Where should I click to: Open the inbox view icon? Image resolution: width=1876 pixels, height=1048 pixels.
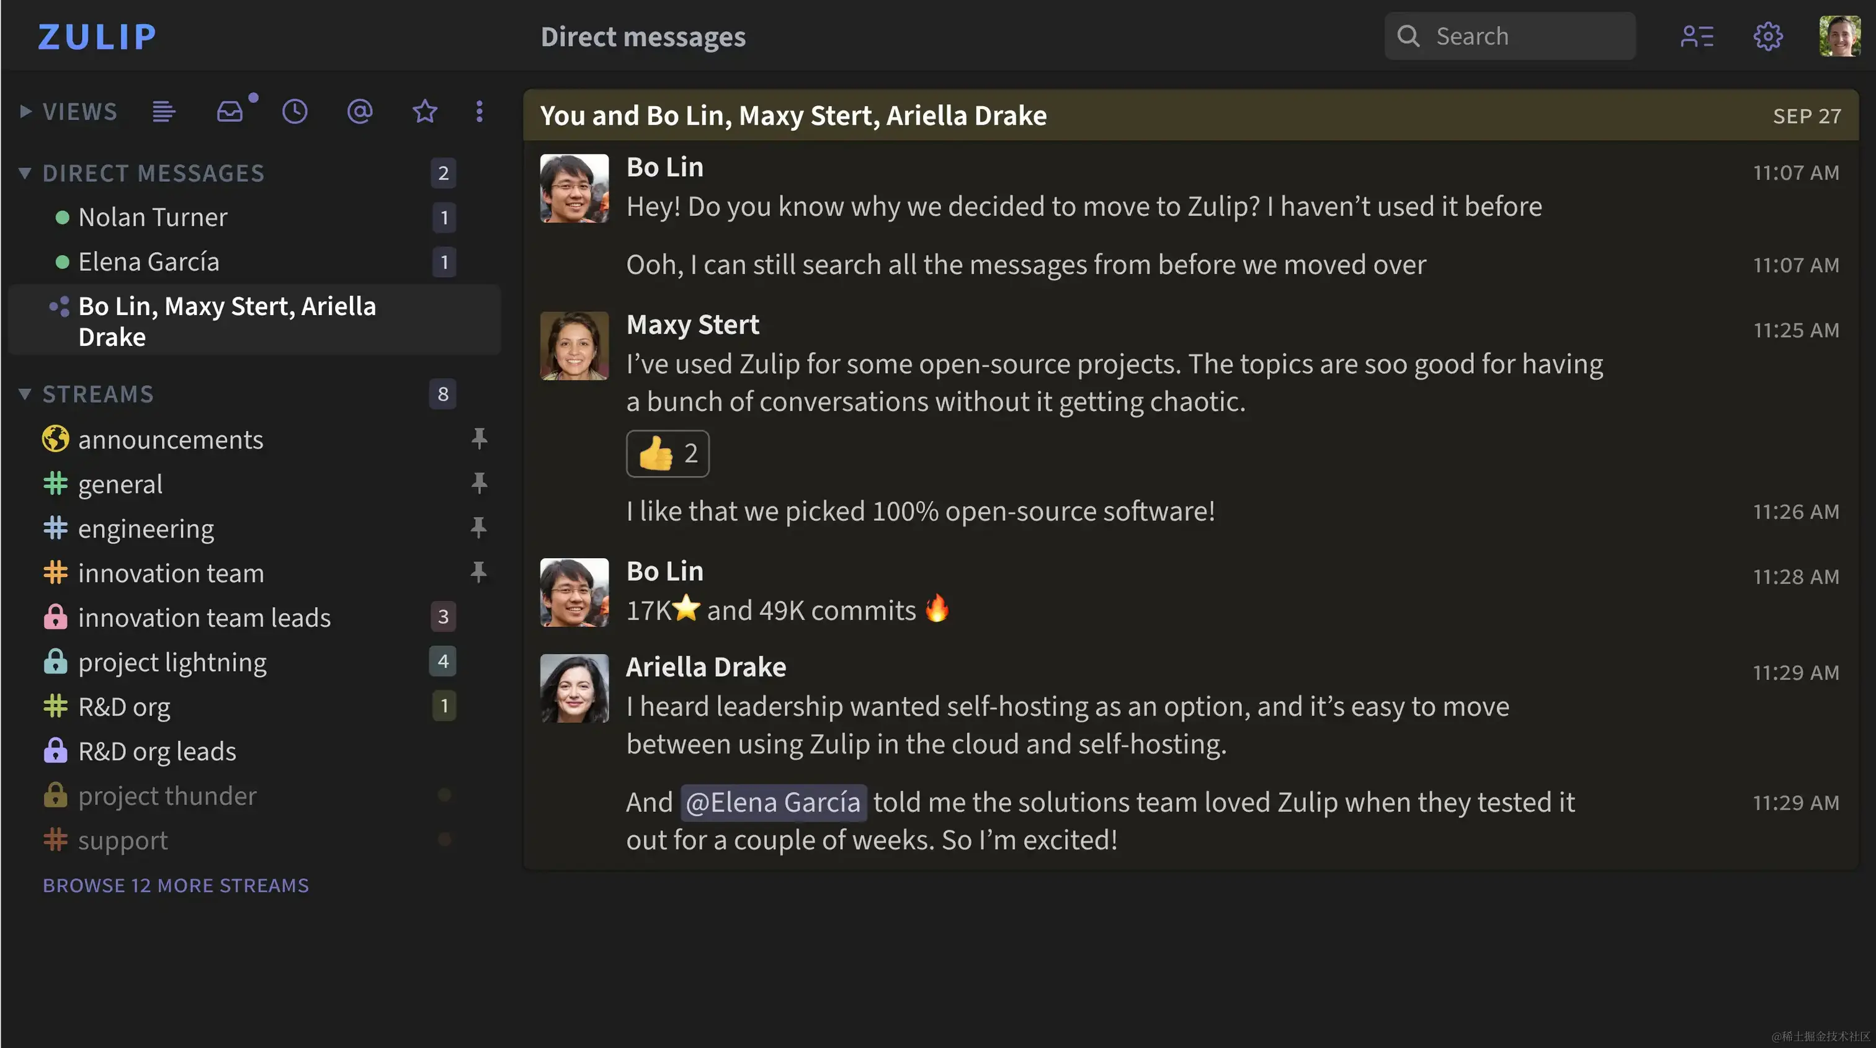230,112
